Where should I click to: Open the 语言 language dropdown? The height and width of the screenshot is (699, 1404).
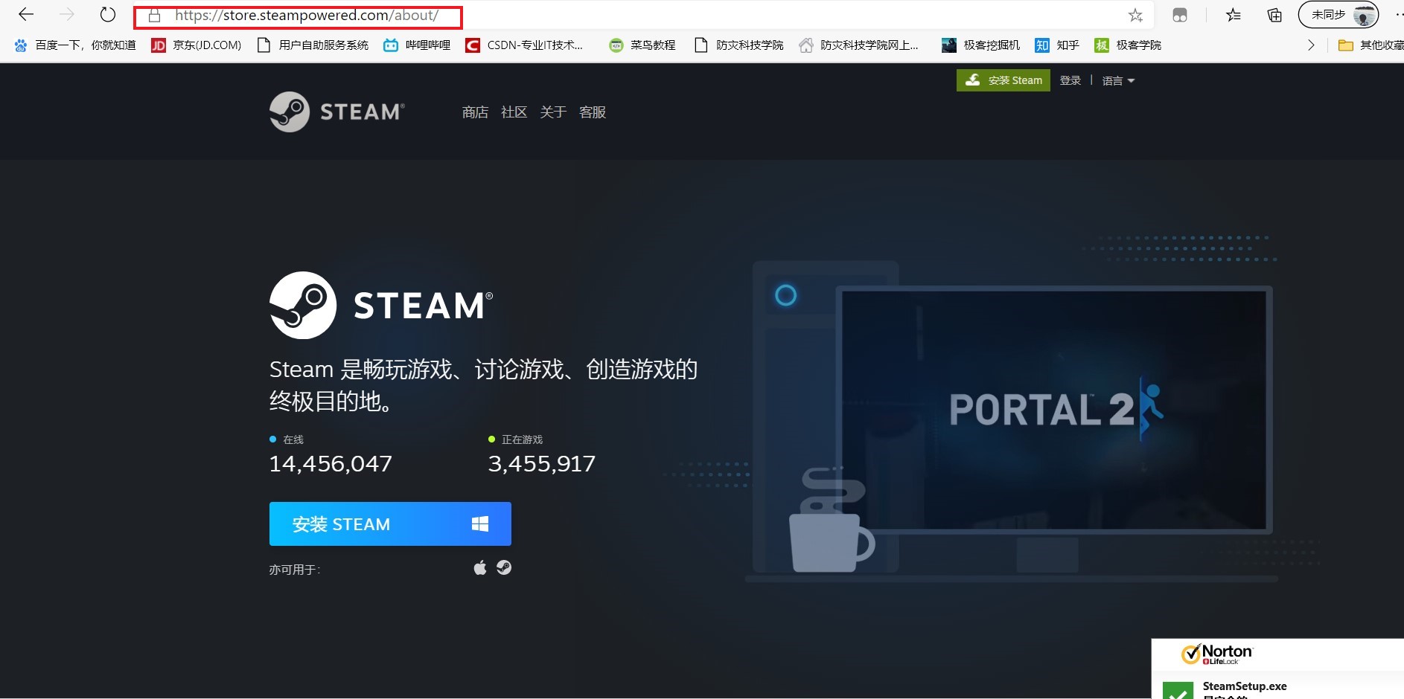(1117, 80)
